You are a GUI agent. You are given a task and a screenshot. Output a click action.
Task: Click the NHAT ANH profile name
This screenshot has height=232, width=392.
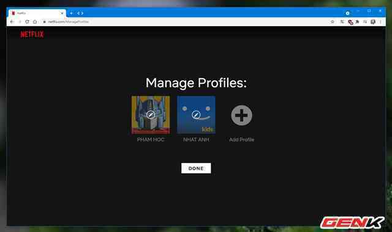click(x=196, y=140)
